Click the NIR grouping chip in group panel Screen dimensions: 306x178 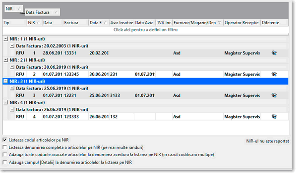[x=14, y=8]
